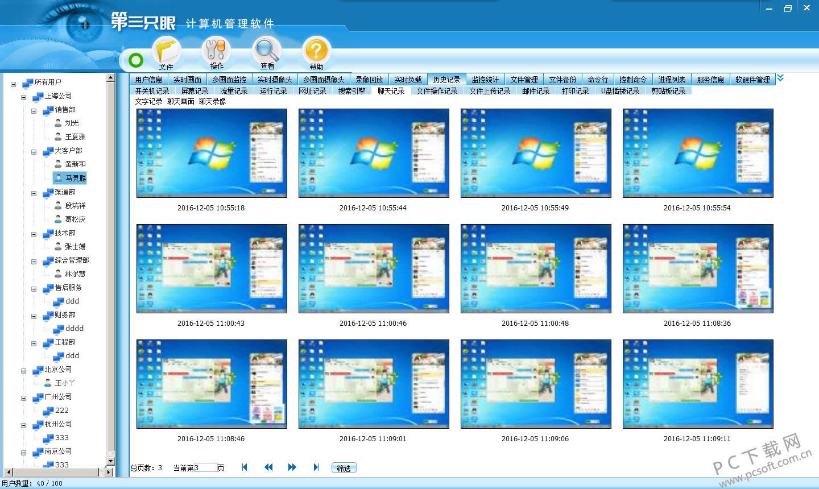
Task: Collapse the 技术部 tree node
Action: click(x=34, y=234)
